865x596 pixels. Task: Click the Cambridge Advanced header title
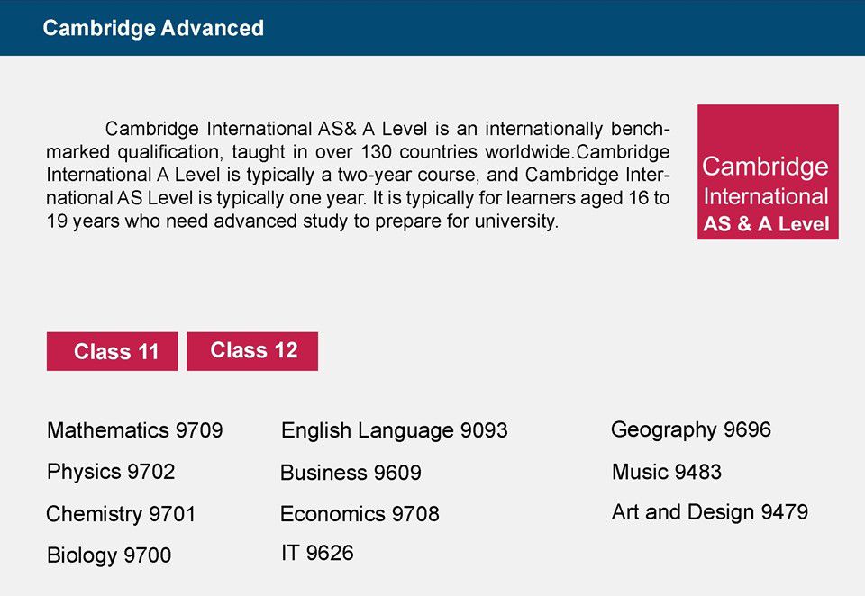pyautogui.click(x=153, y=28)
